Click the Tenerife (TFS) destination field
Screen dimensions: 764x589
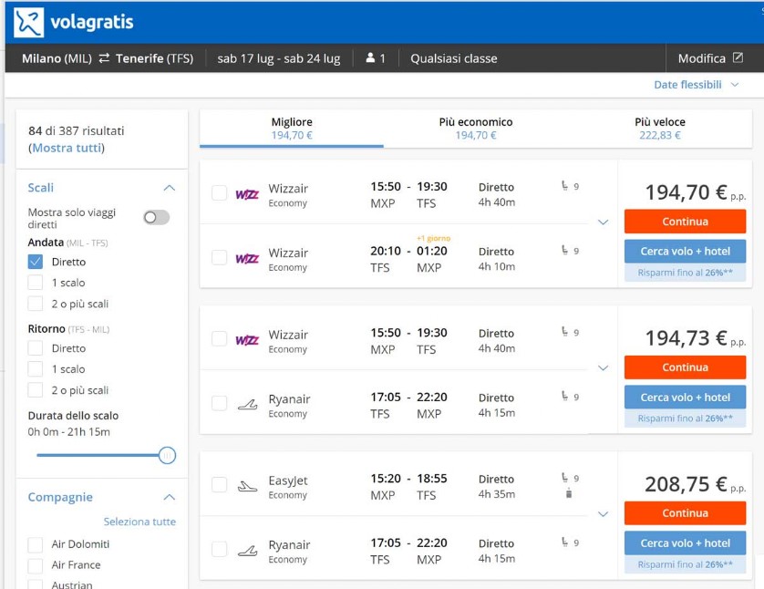coord(154,58)
